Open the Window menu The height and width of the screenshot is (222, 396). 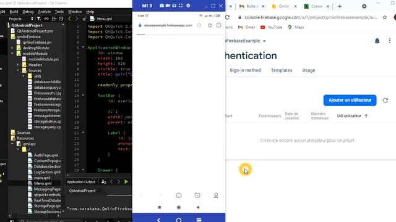pos(75,12)
